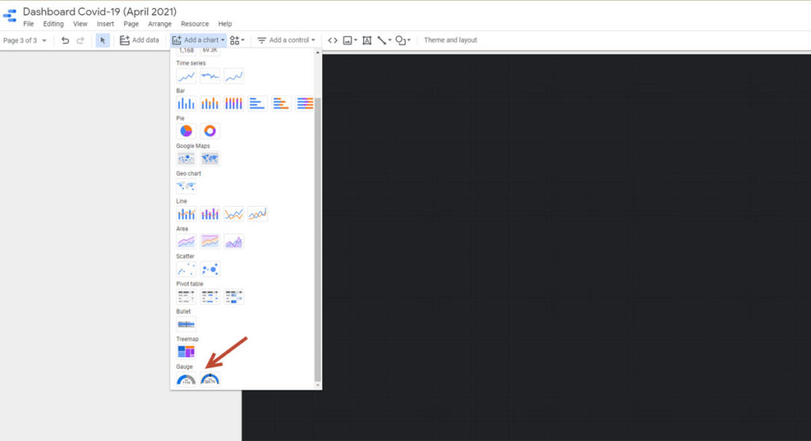This screenshot has width=811, height=441.
Task: Pick the Column chart icon under Bar
Action: [x=186, y=104]
